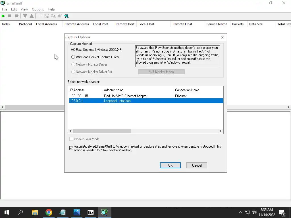Image resolution: width=291 pixels, height=218 pixels.
Task: Open the View menu
Action: coord(24,9)
